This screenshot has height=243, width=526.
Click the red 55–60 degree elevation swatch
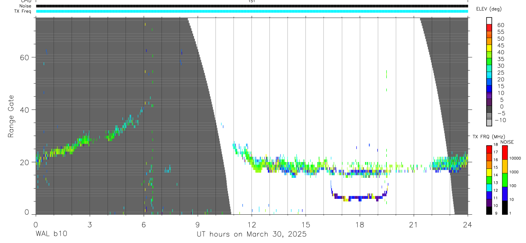pos(489,28)
